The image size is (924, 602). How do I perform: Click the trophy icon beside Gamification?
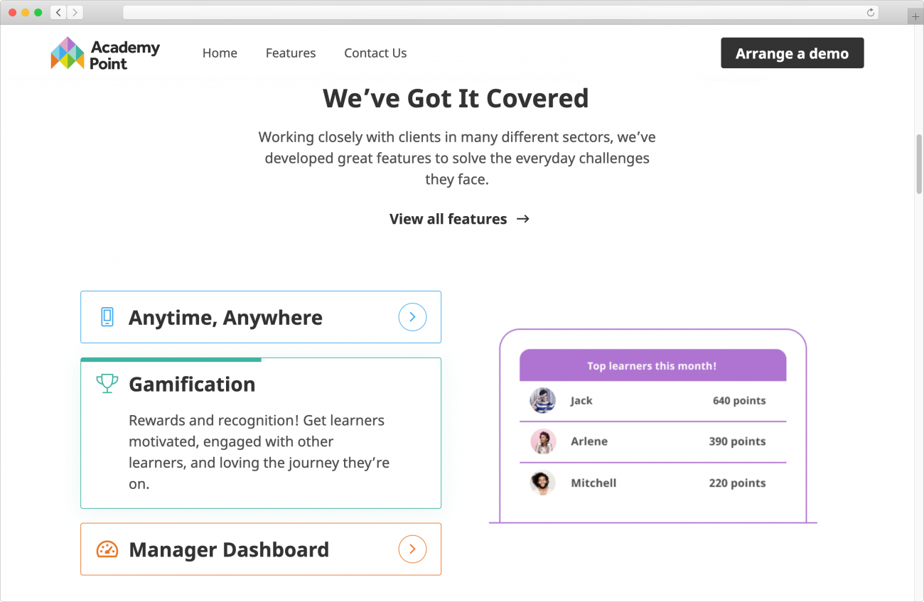[x=107, y=383]
